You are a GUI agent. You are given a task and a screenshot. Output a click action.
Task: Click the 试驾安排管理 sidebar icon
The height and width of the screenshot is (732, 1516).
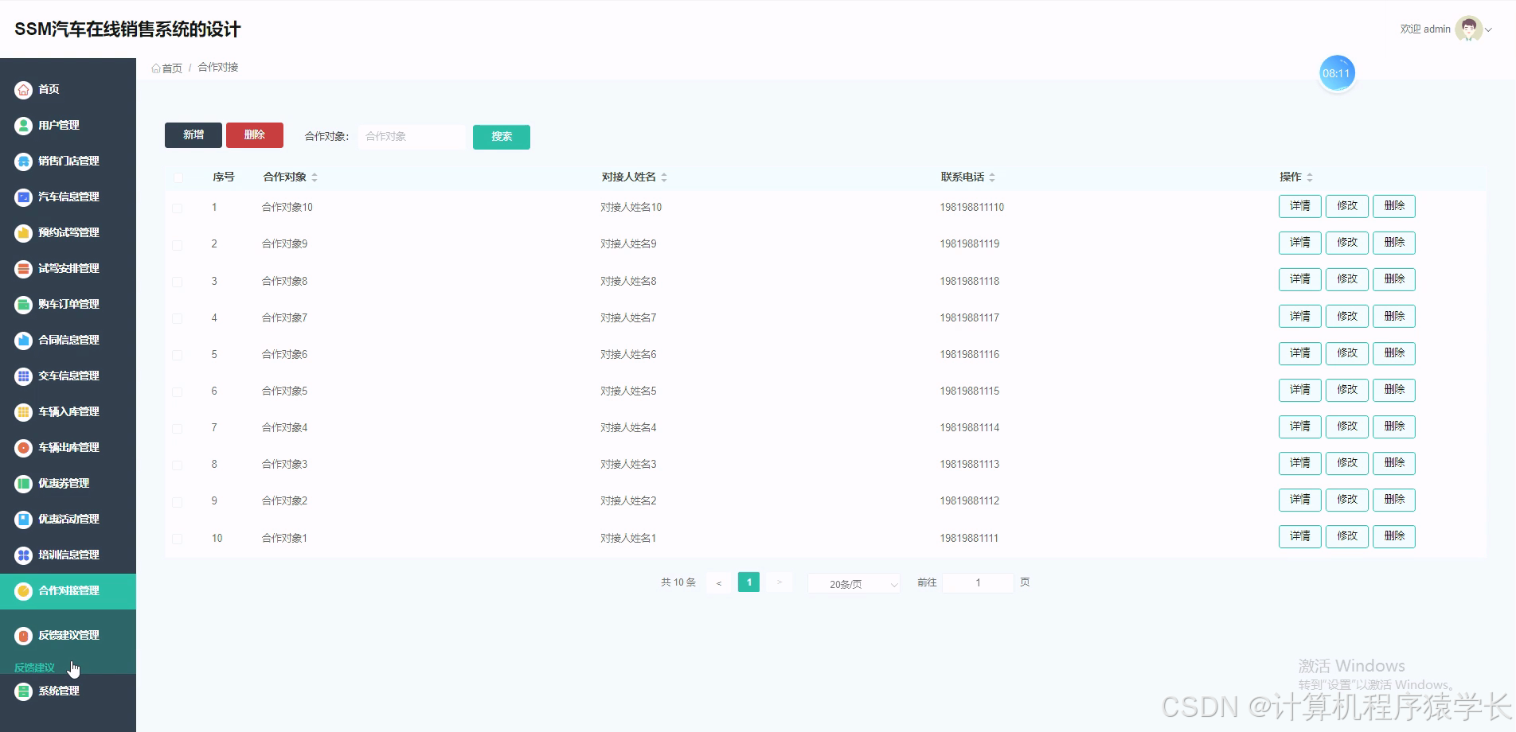coord(23,269)
